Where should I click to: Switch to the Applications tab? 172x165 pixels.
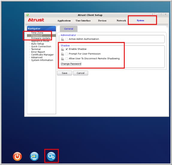point(64,21)
